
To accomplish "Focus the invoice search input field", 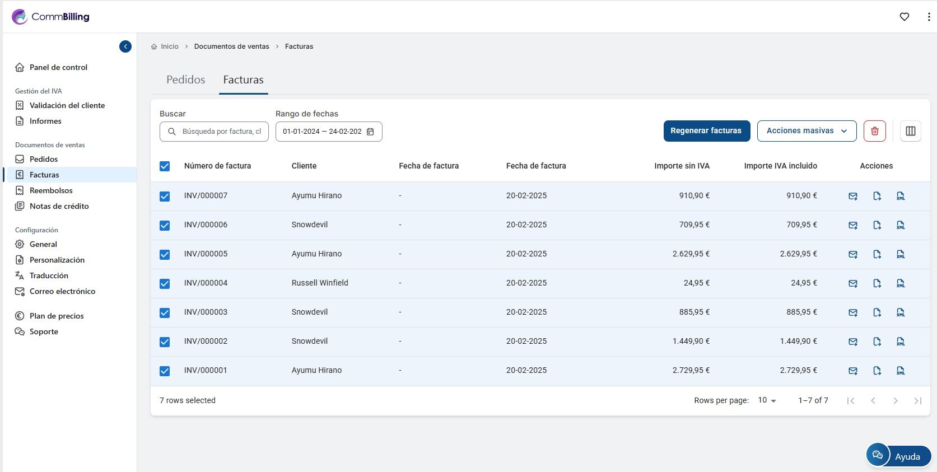I will 221,132.
